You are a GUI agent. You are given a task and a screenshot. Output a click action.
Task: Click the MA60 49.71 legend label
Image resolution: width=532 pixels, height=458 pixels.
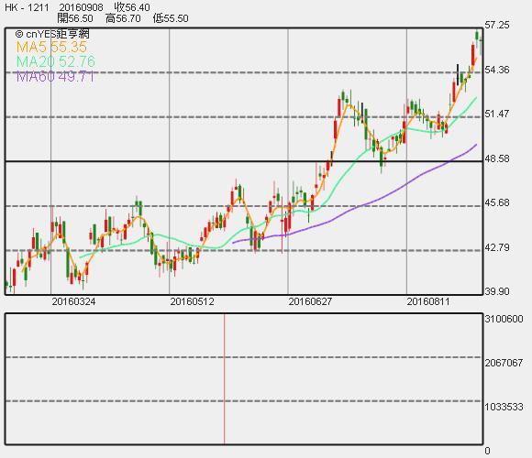click(x=55, y=77)
